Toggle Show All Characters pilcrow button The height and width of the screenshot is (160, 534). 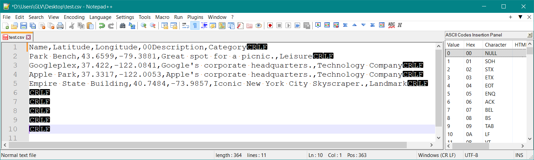(x=195, y=26)
